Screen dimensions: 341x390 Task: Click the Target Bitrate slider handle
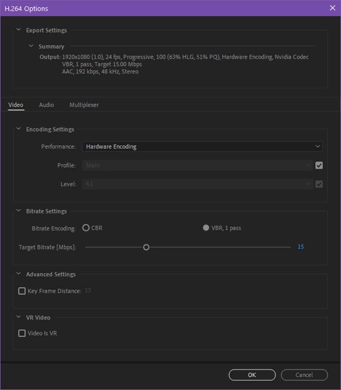click(146, 247)
